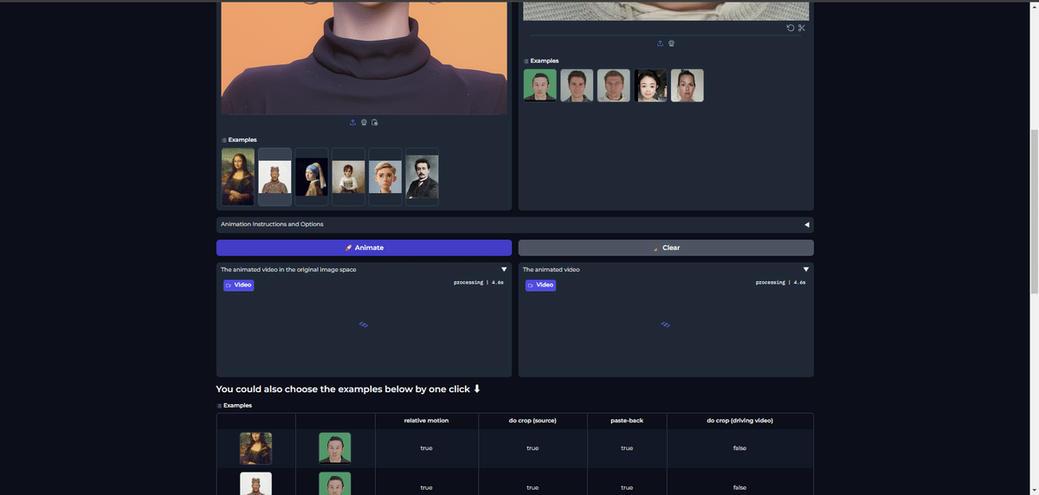Click the Video label in the right output panel
Viewport: 1039px width, 495px height.
541,285
